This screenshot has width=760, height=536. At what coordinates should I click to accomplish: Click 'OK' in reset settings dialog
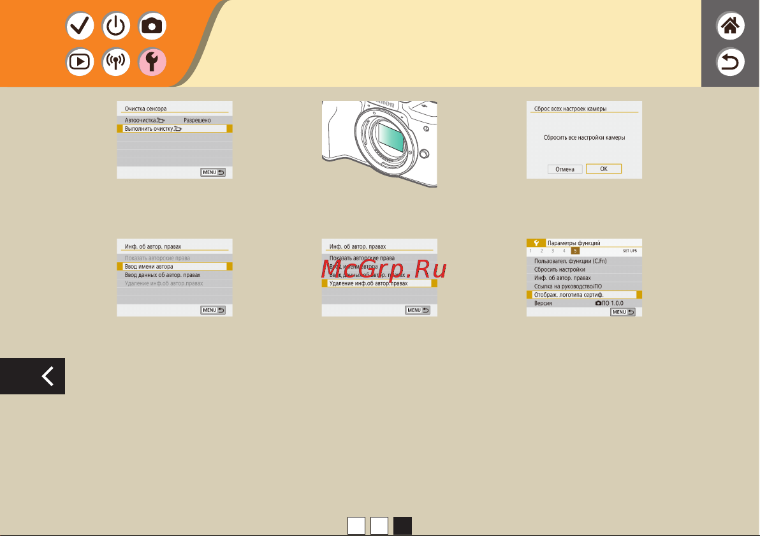(x=603, y=169)
